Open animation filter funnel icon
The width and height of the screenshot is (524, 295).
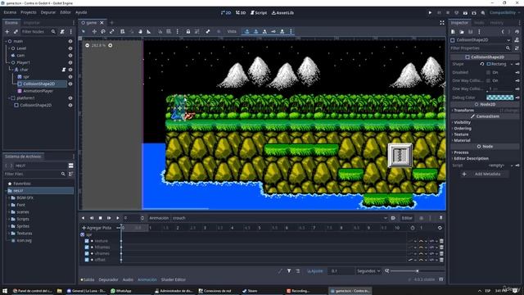[x=289, y=271]
